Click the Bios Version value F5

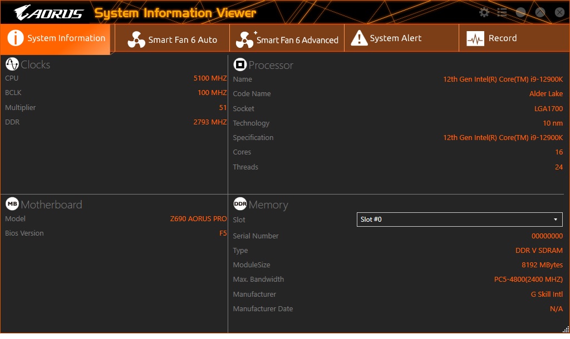223,233
